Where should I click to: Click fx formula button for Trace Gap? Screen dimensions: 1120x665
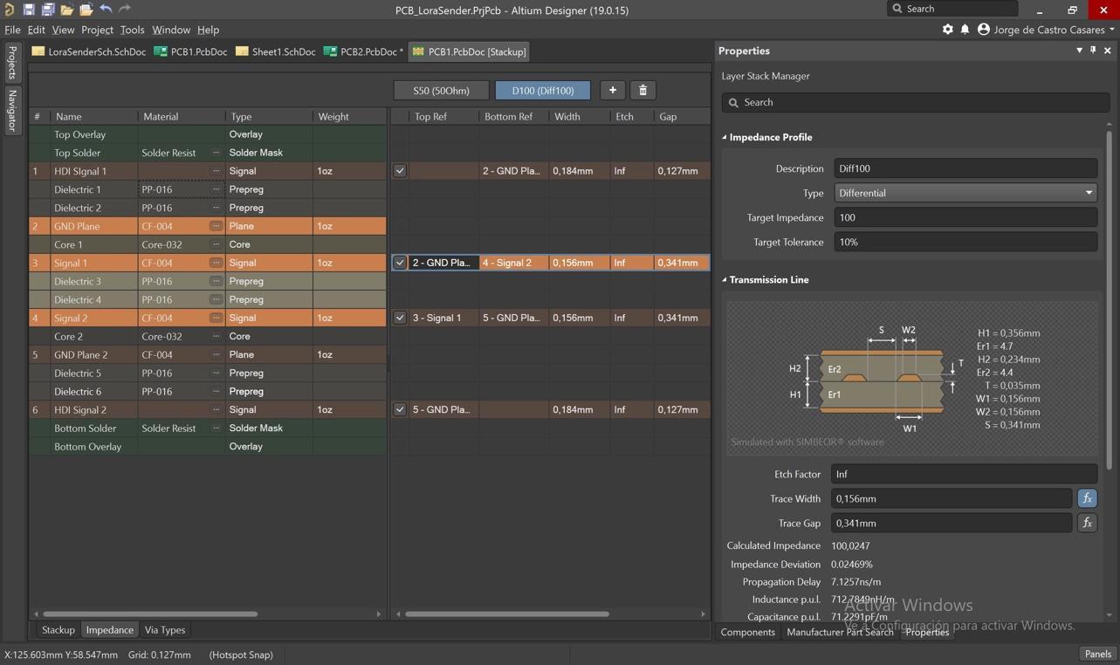(x=1087, y=523)
